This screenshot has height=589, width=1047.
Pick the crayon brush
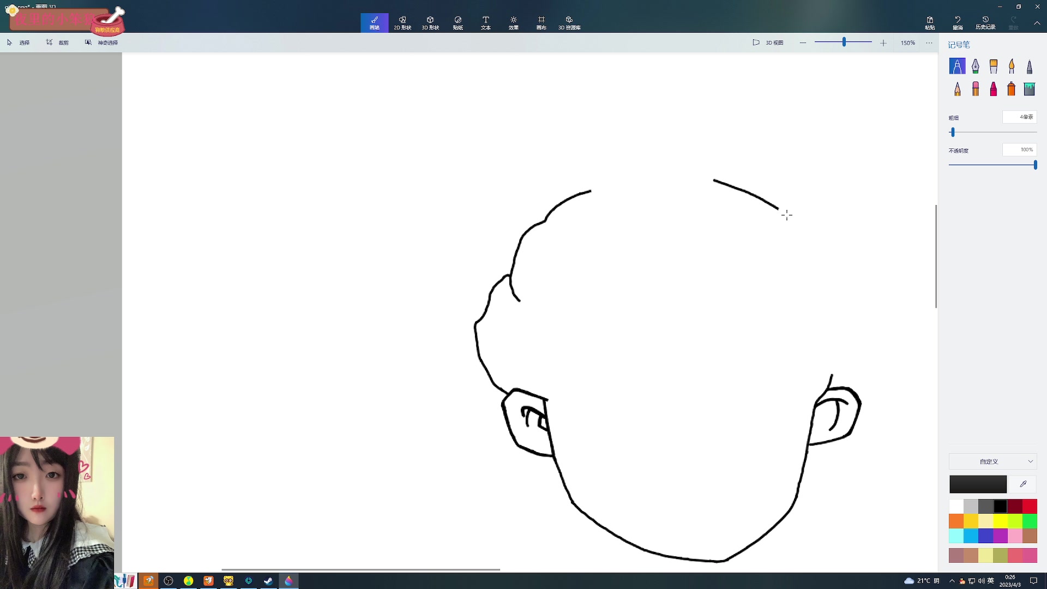tap(993, 89)
